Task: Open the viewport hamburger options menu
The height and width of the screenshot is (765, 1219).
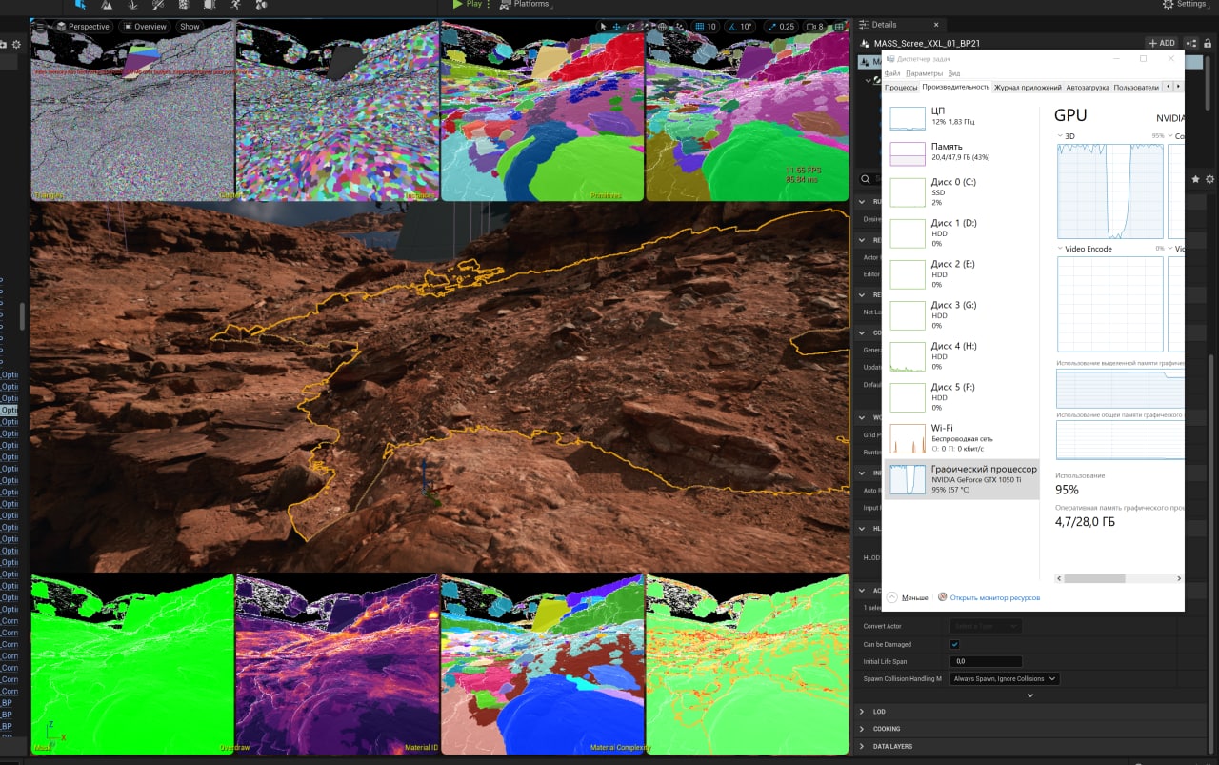Action: (x=42, y=27)
